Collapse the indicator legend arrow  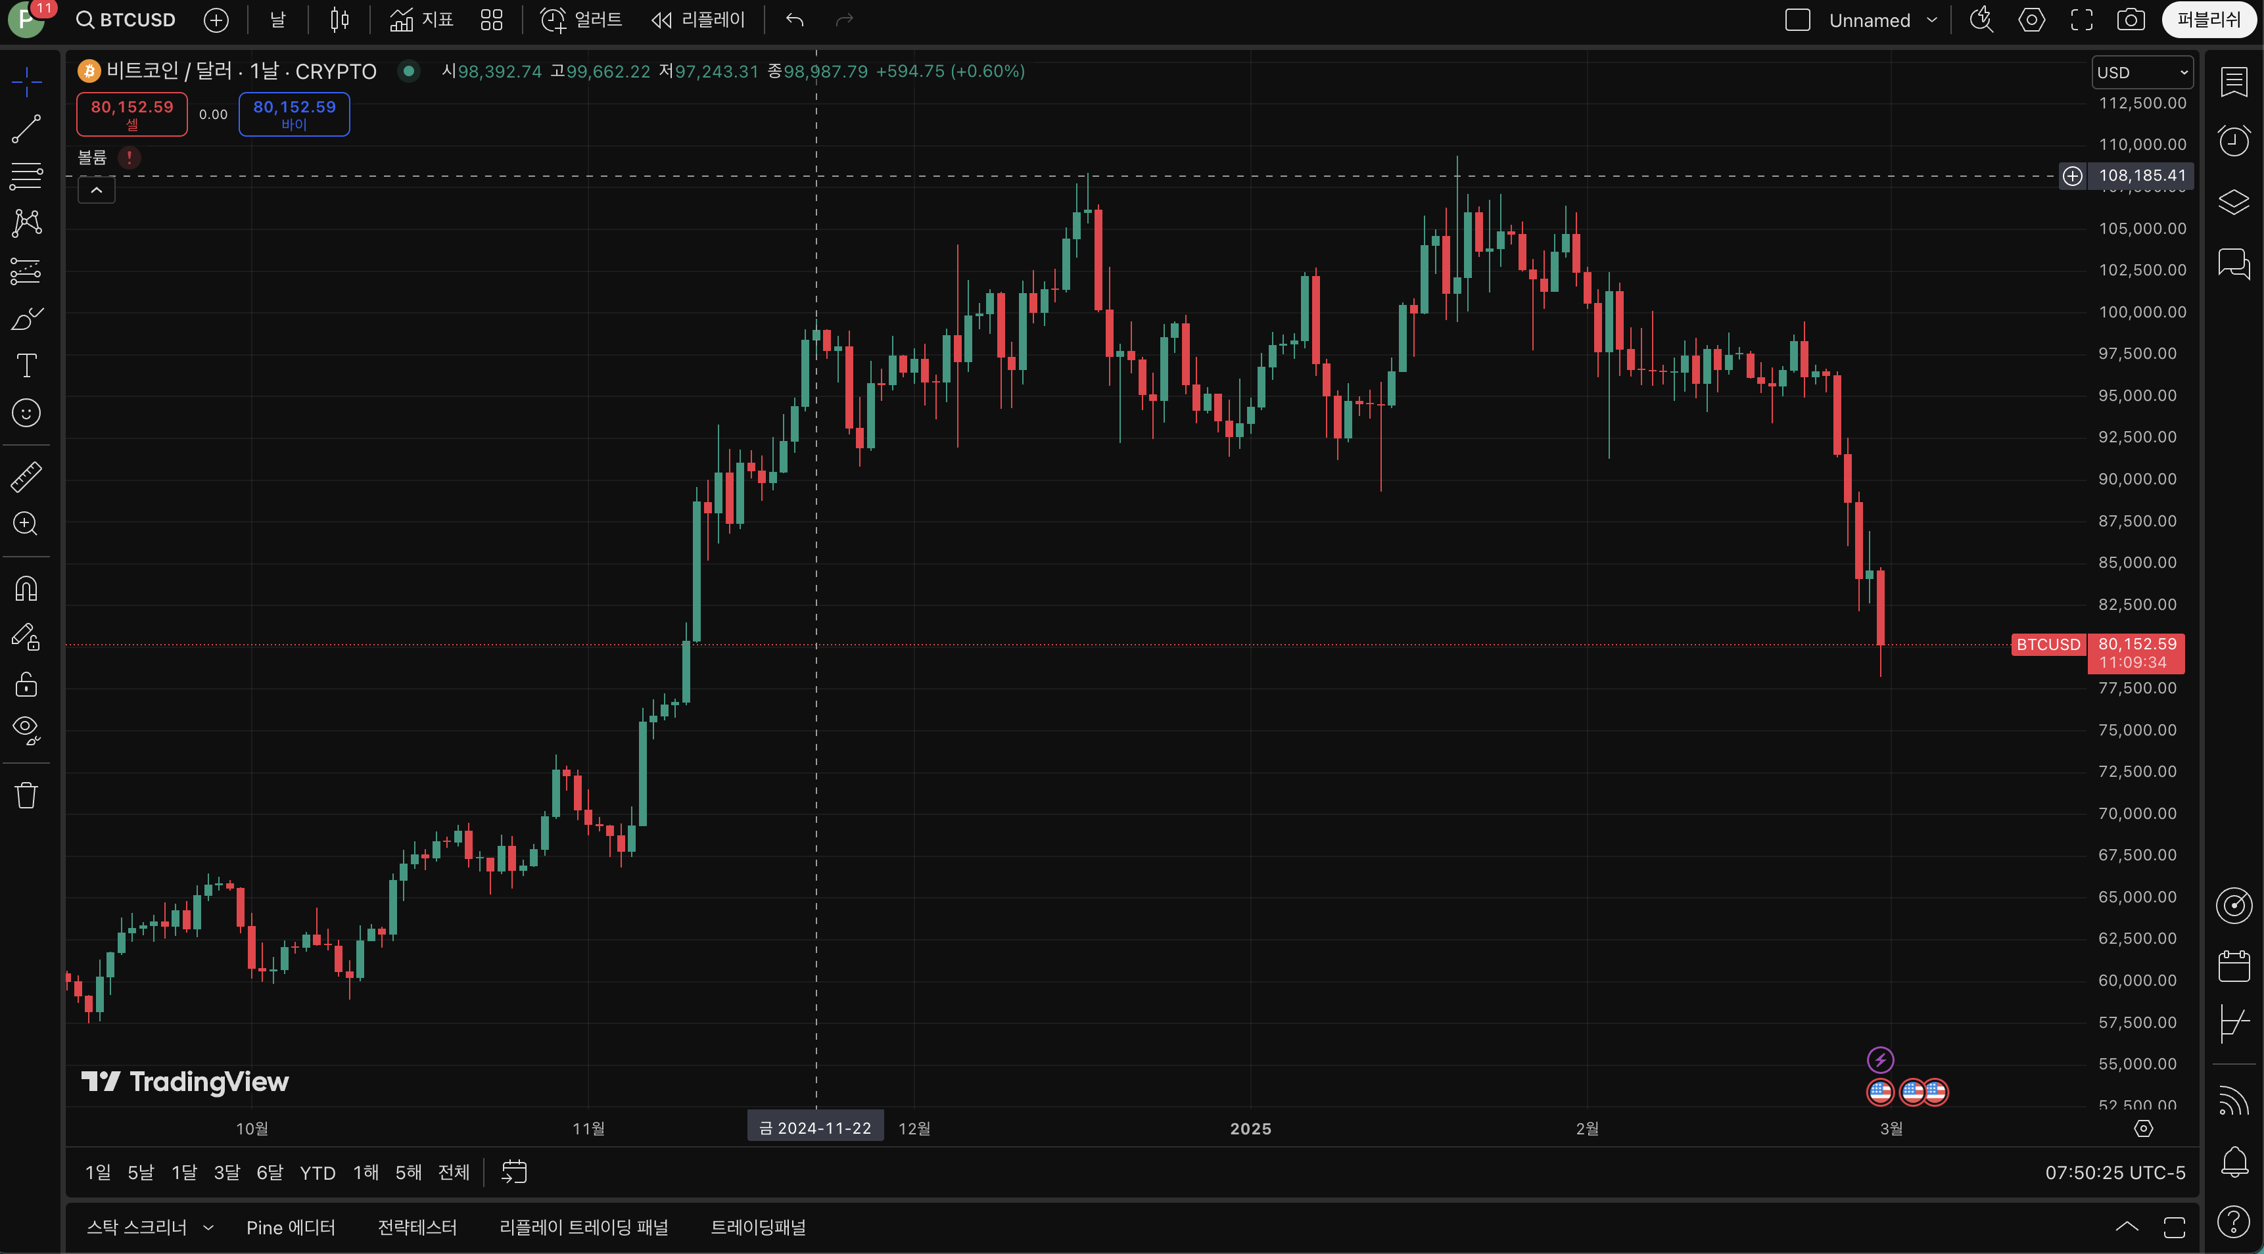point(97,190)
